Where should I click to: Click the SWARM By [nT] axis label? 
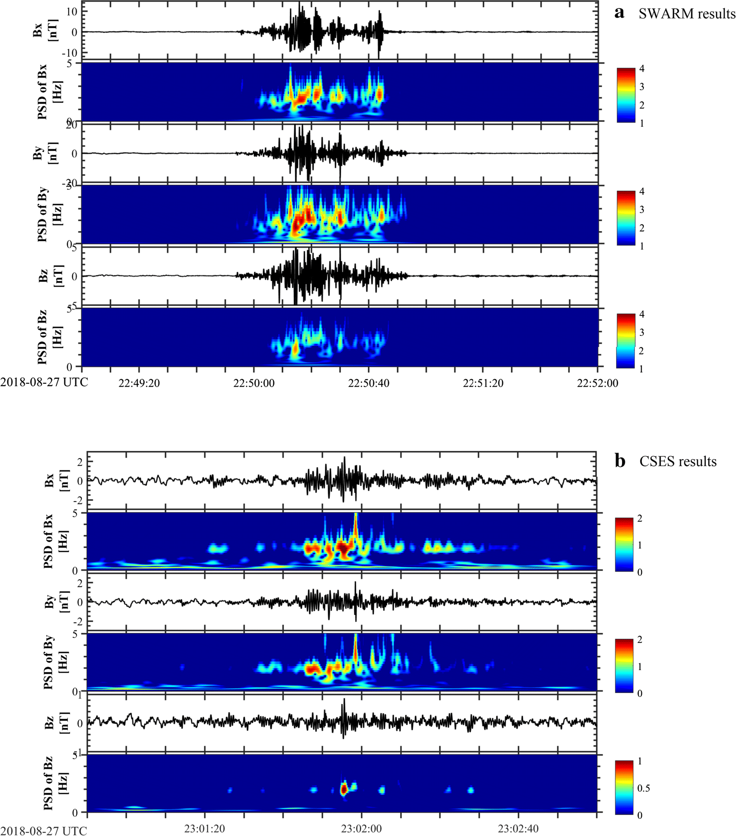point(45,153)
